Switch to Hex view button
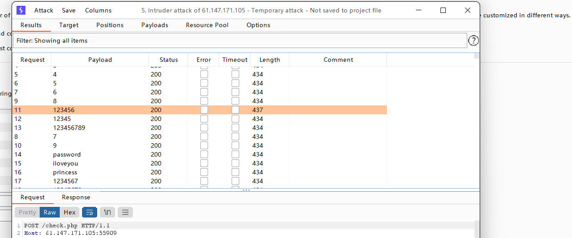 click(x=70, y=212)
